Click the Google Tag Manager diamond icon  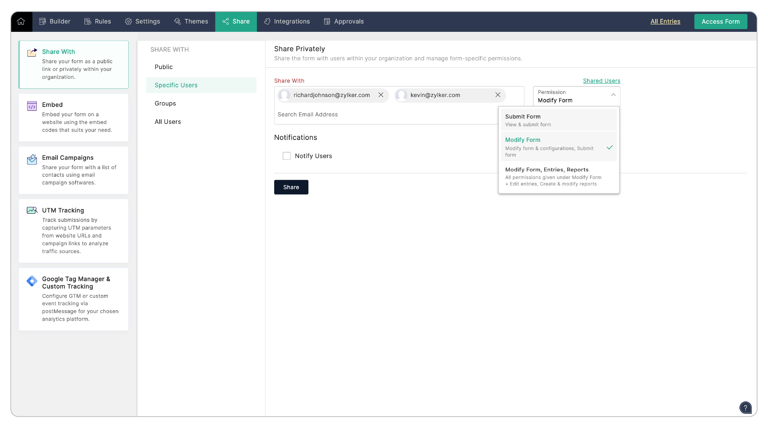(x=32, y=281)
